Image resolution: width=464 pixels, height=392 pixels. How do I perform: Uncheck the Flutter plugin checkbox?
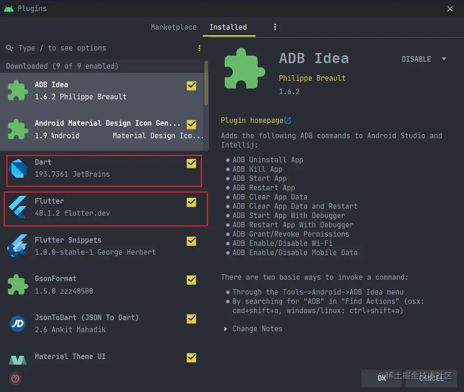[192, 202]
